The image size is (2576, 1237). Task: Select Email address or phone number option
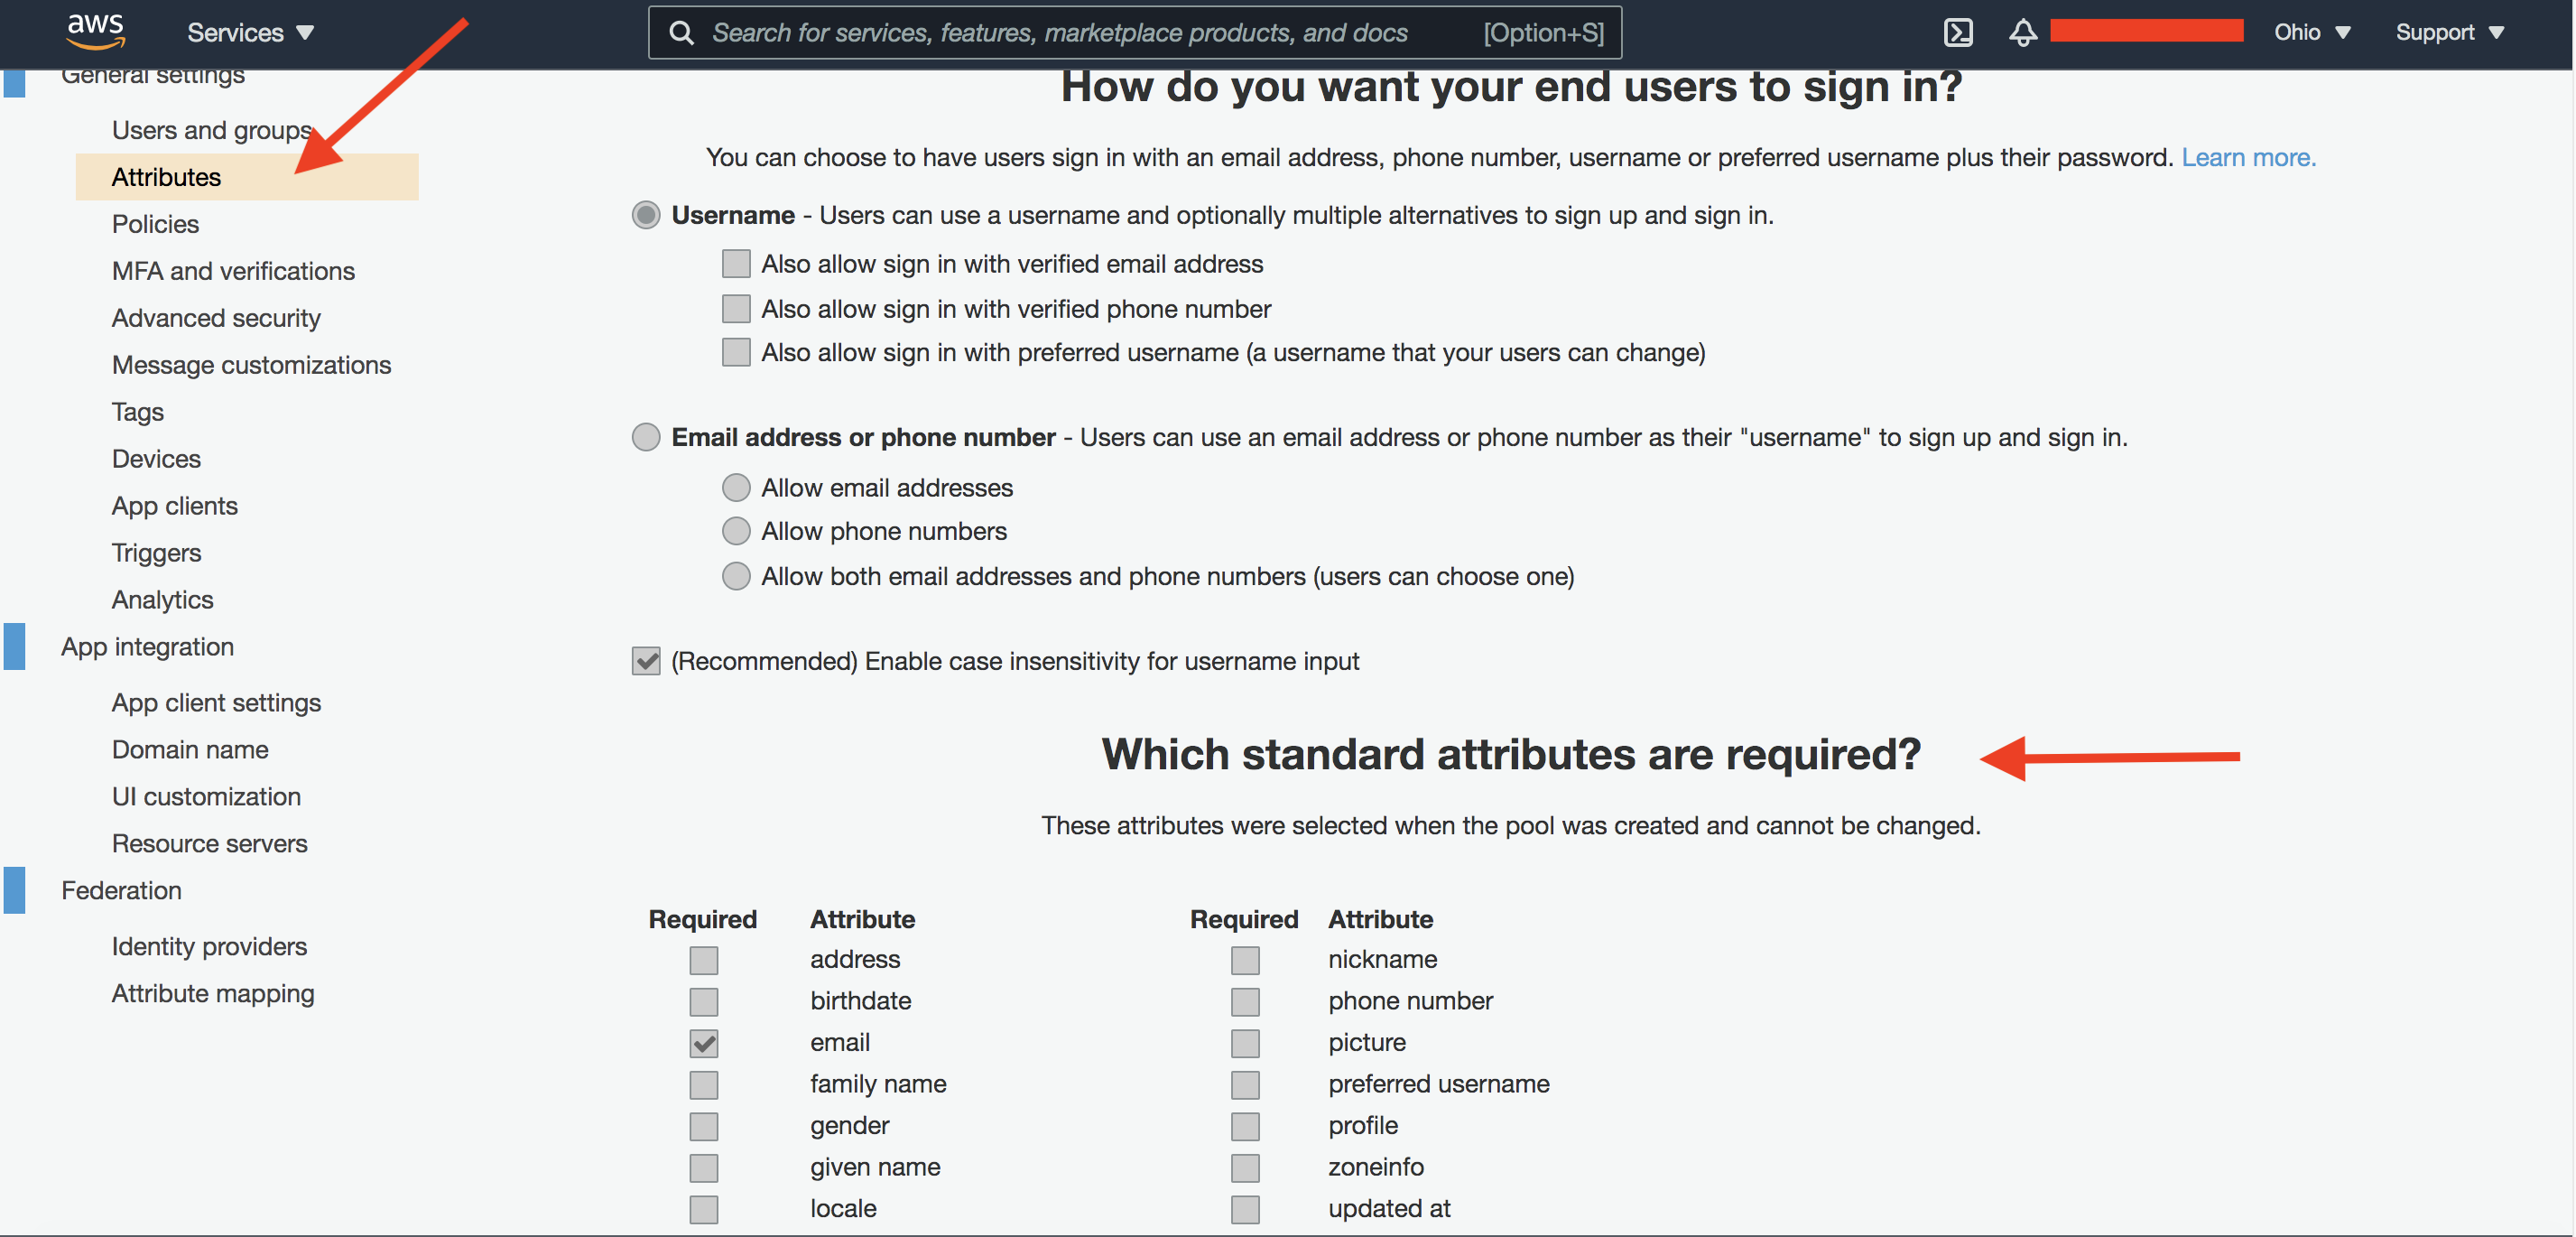(x=646, y=437)
